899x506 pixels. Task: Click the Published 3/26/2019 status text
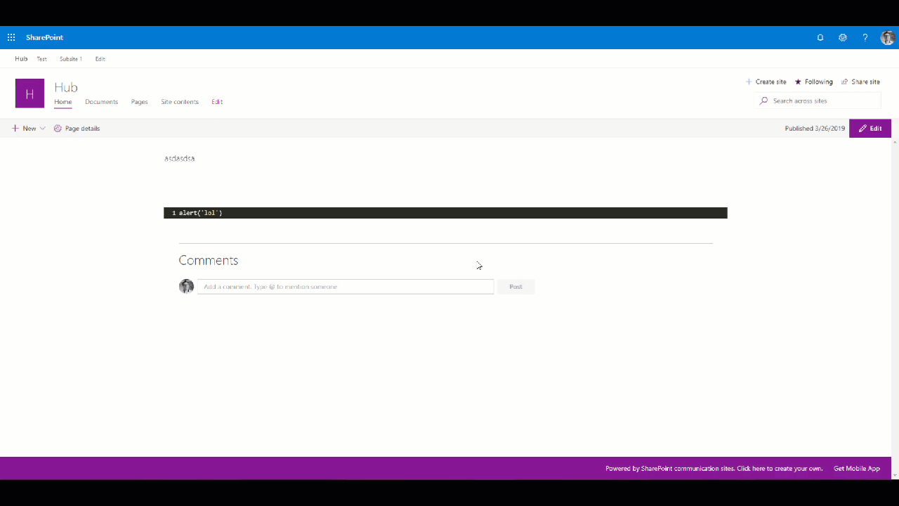pos(815,129)
